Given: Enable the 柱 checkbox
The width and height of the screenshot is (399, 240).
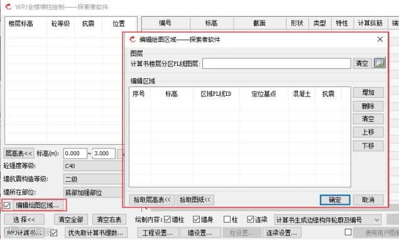Looking at the screenshot, I should [x=227, y=219].
